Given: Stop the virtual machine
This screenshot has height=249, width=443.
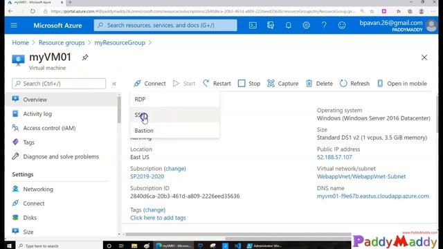Looking at the screenshot, I should (x=249, y=84).
